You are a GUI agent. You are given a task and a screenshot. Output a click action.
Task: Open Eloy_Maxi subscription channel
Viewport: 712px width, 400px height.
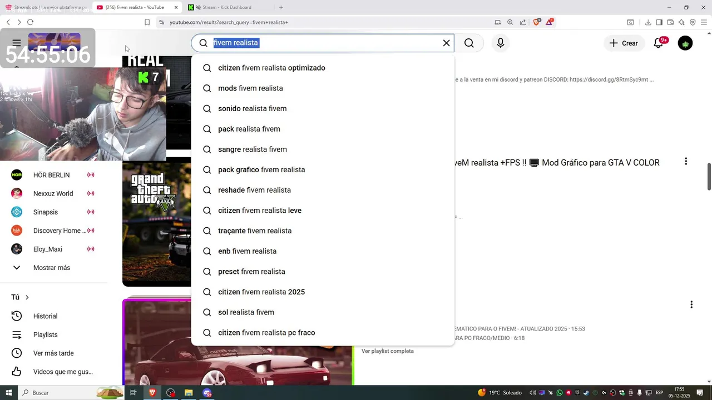point(53,249)
